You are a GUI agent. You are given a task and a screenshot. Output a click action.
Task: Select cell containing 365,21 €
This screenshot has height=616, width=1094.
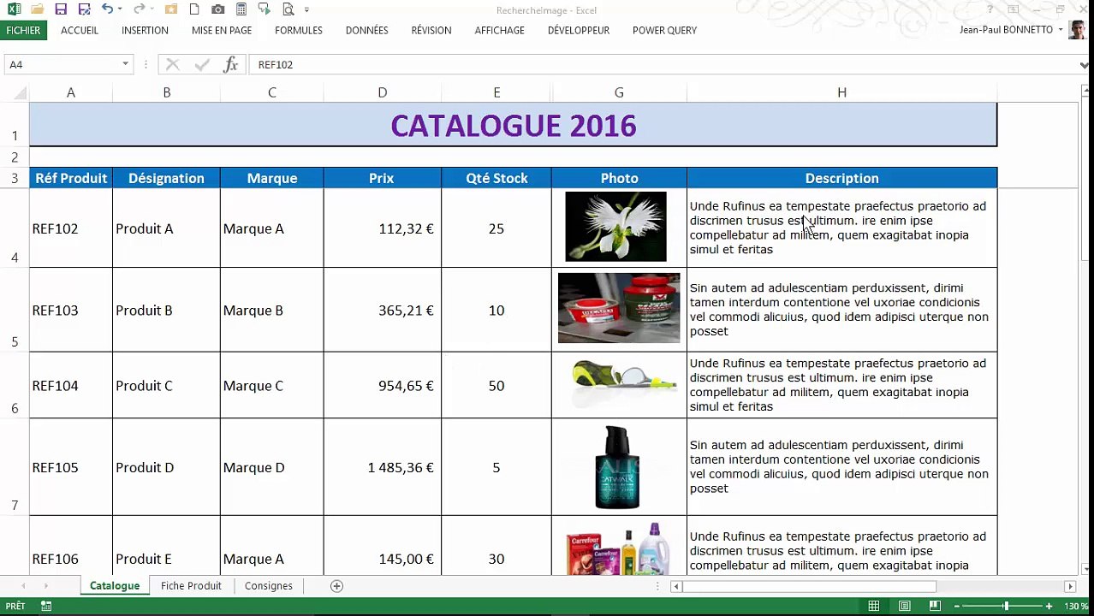(383, 310)
